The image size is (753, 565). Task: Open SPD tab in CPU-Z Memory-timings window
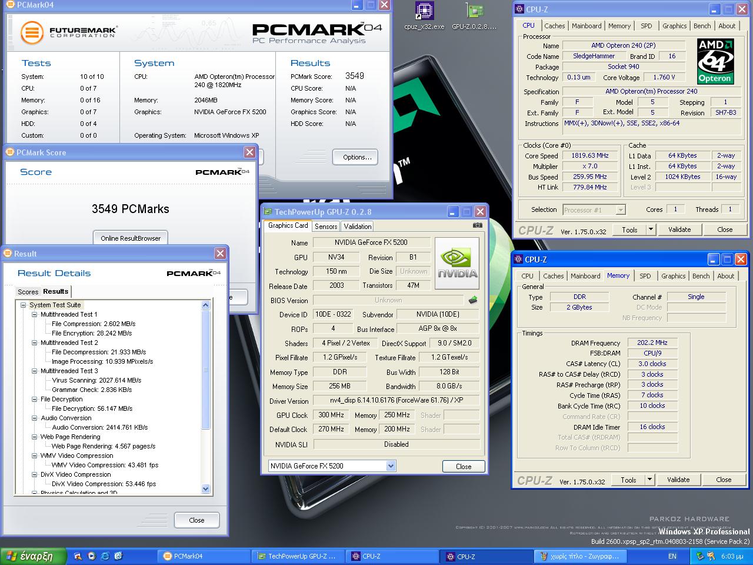(645, 276)
